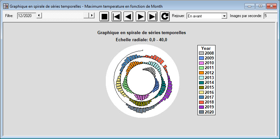Image resolution: width=280 pixels, height=139 pixels.
Task: Click the window icon in the title bar
Action: 6,6
